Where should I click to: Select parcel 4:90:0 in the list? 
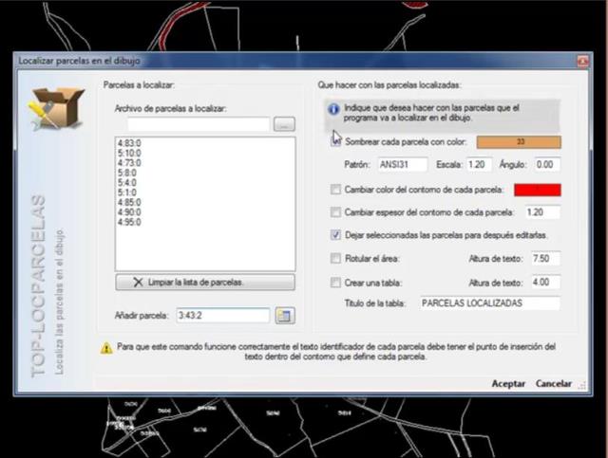(129, 212)
